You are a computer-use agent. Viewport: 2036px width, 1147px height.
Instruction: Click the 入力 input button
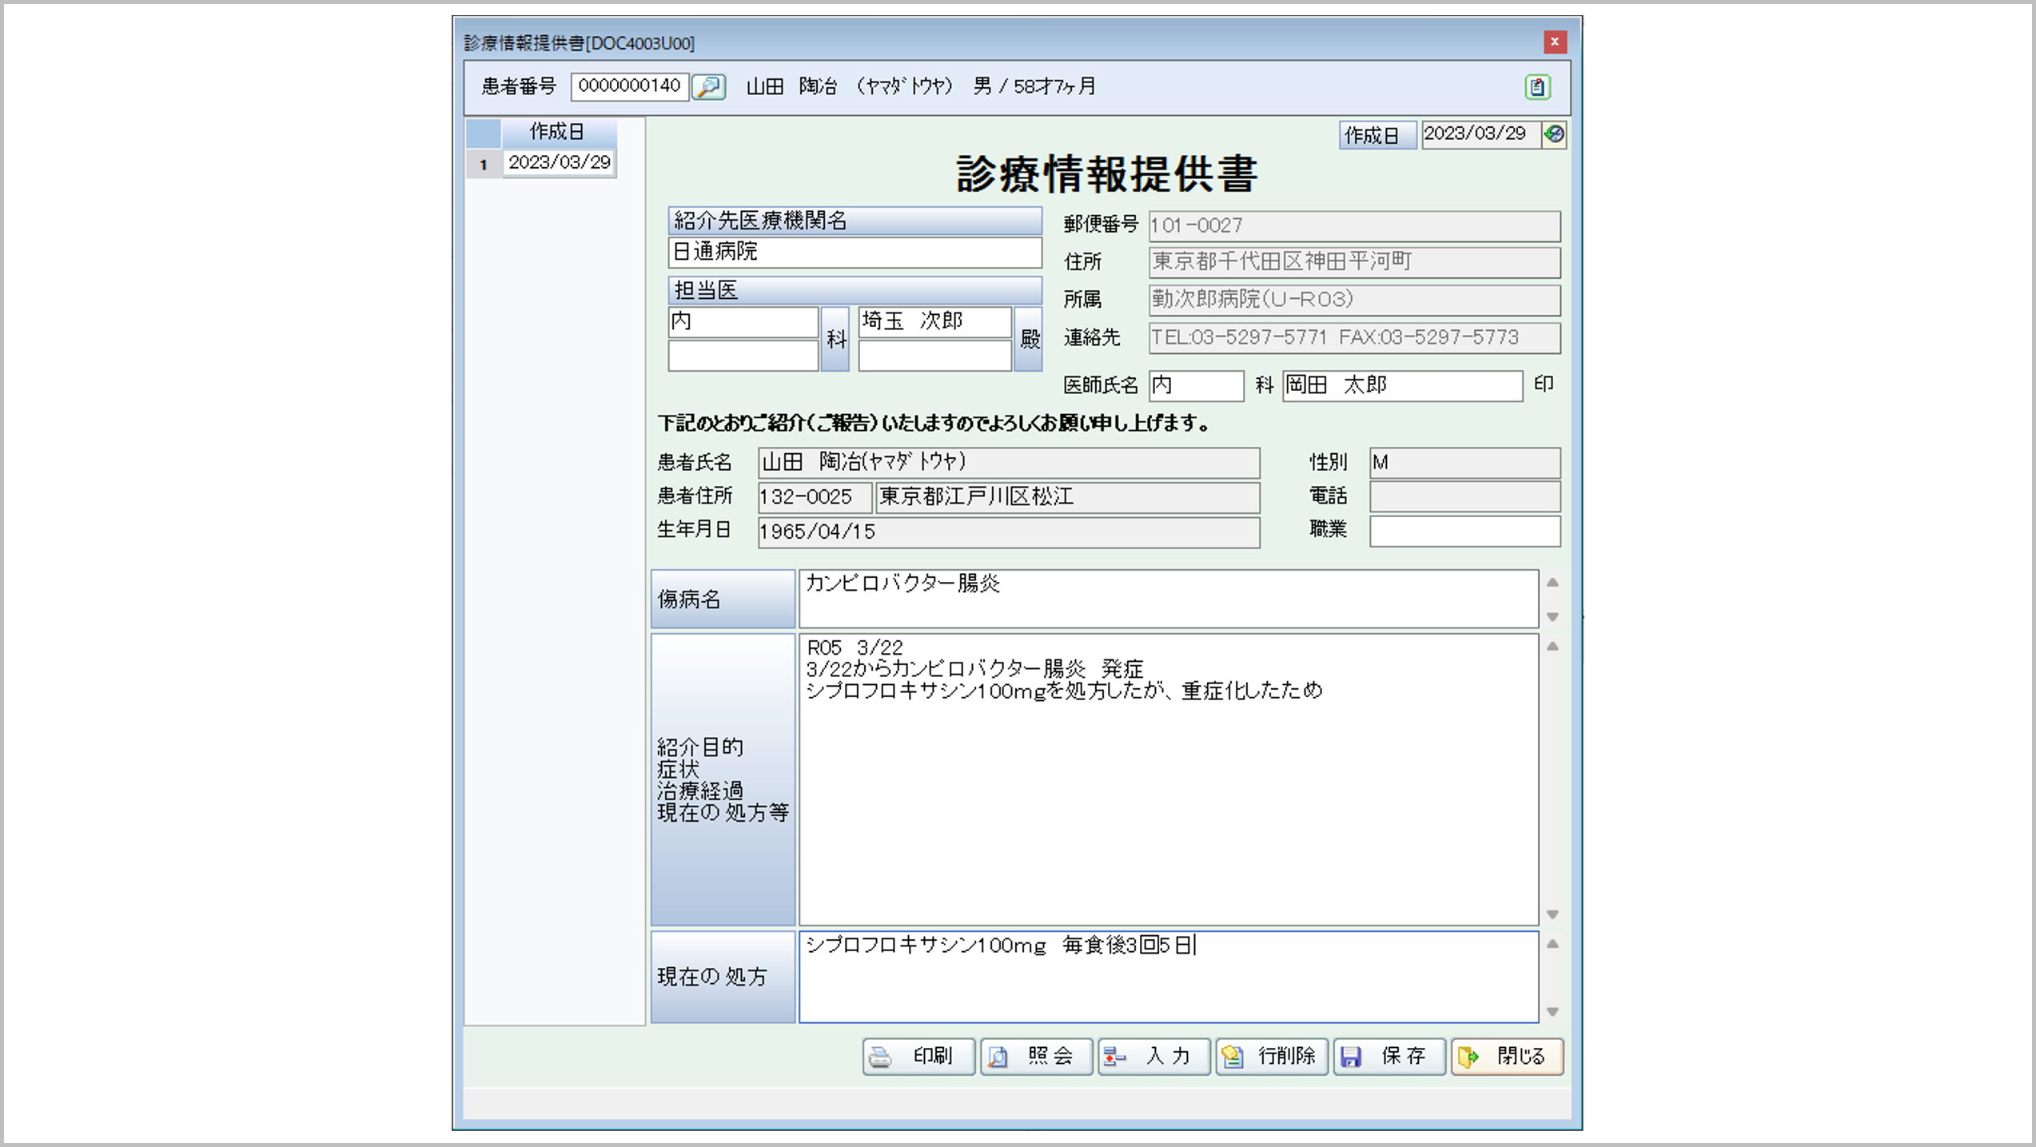coord(1153,1057)
